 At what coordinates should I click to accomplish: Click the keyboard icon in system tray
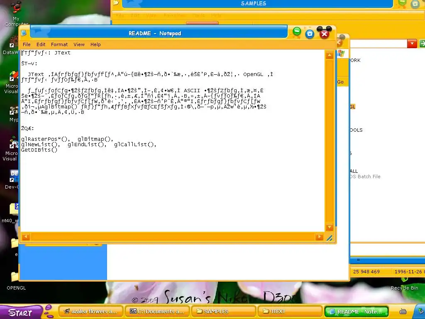click(403, 312)
